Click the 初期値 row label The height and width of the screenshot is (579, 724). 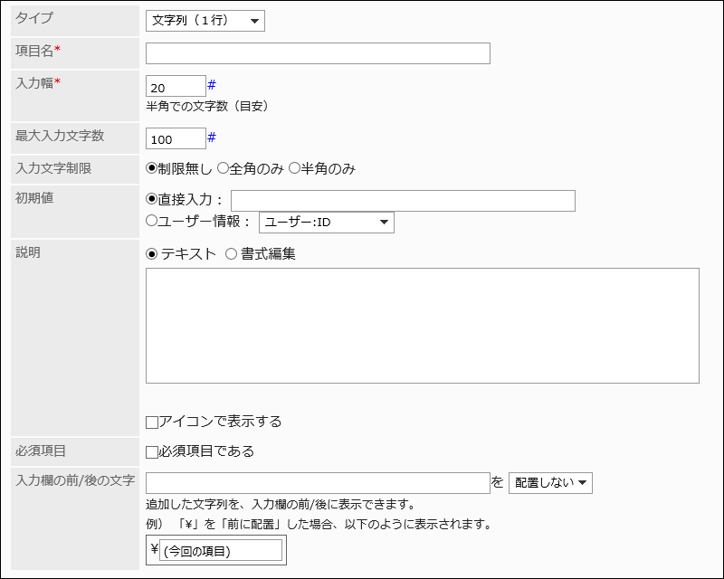tap(34, 197)
